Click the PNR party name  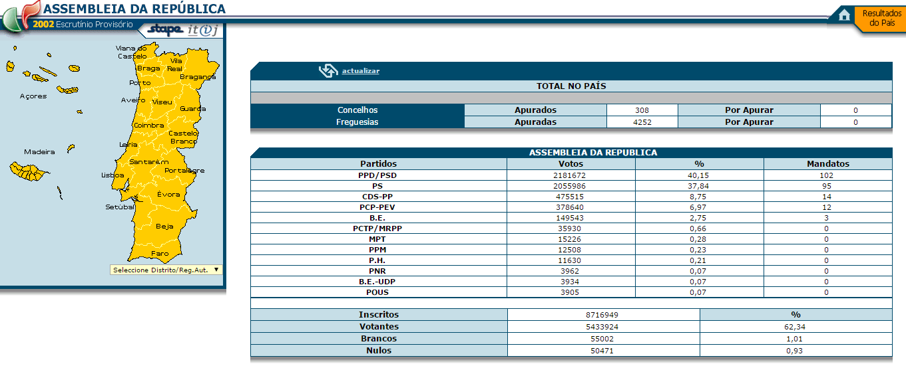[378, 271]
